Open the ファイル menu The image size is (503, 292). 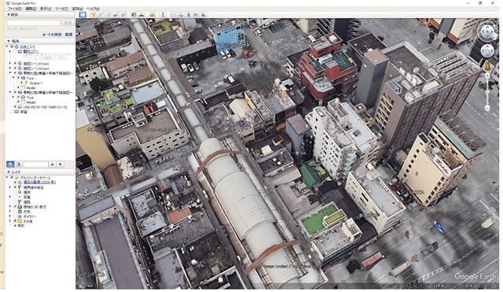pyautogui.click(x=14, y=9)
